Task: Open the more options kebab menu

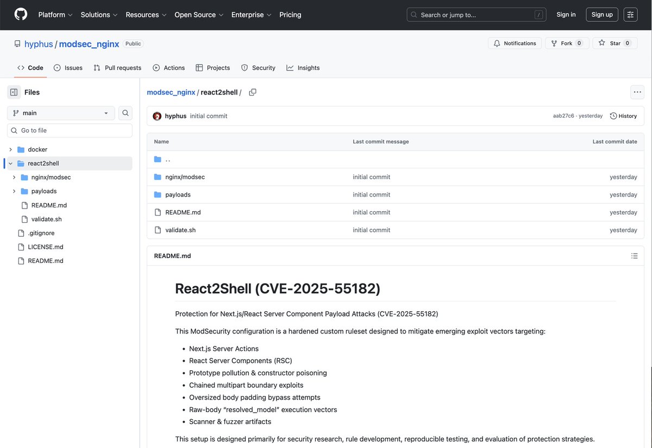Action: click(637, 92)
